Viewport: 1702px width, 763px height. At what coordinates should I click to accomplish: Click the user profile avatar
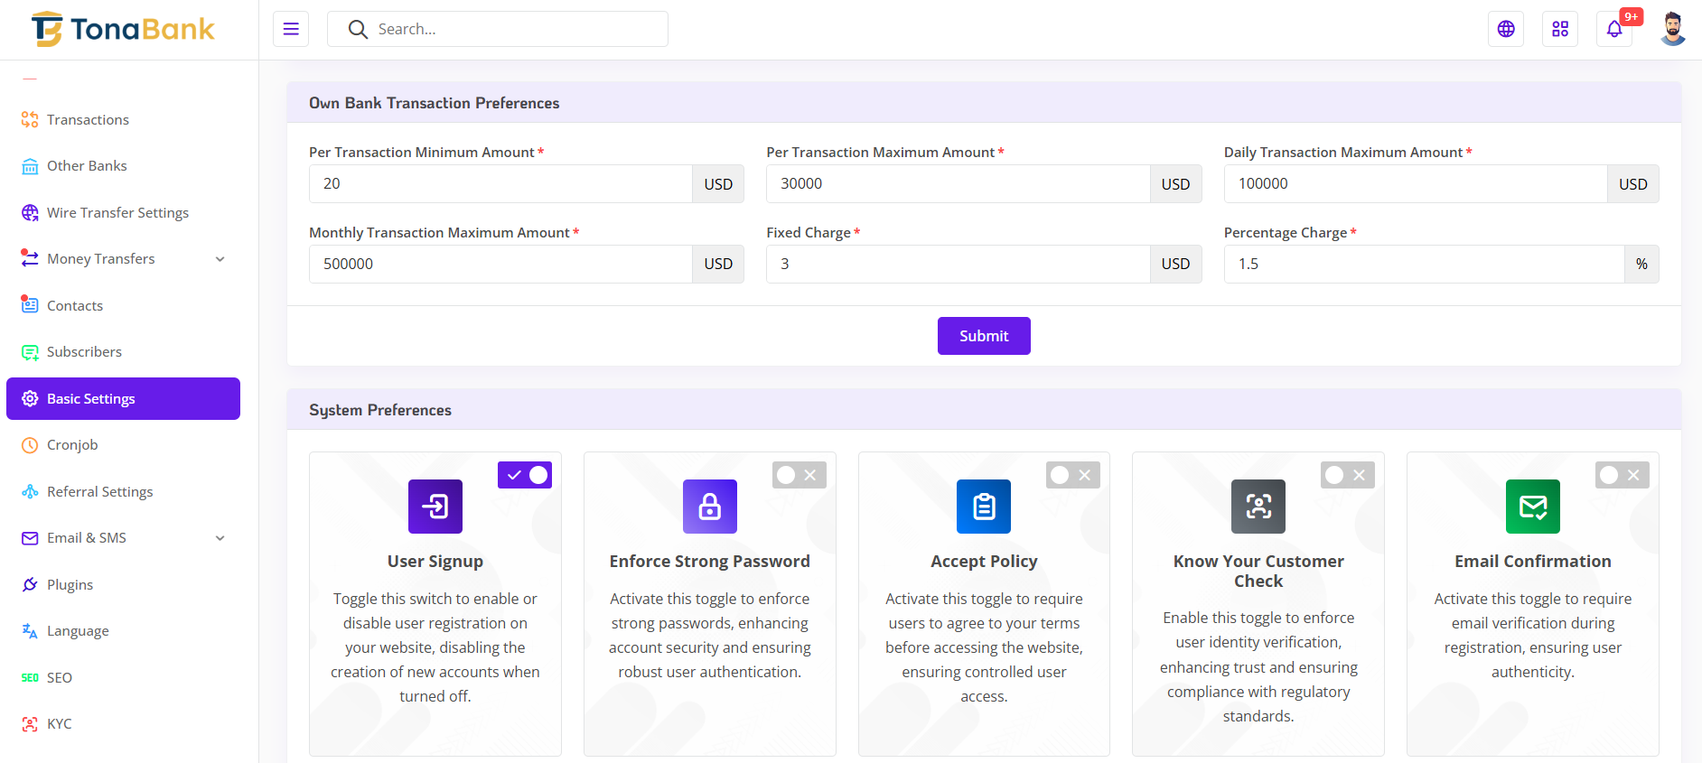tap(1672, 29)
